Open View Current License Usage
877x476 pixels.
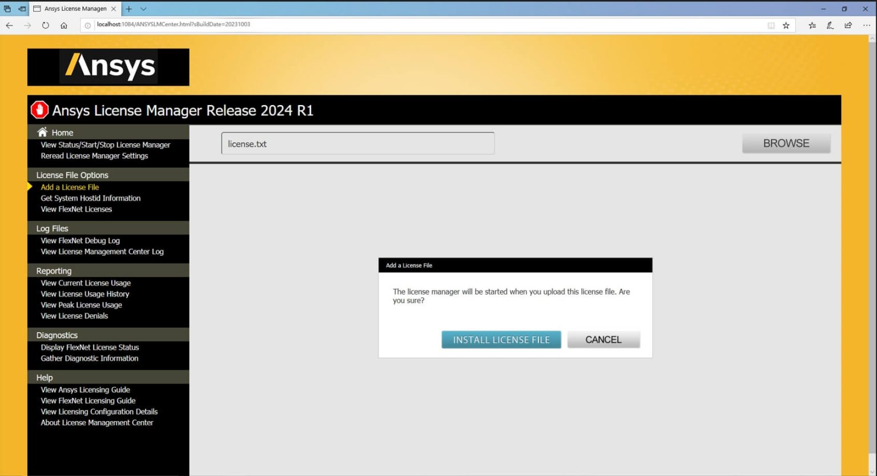tap(86, 283)
